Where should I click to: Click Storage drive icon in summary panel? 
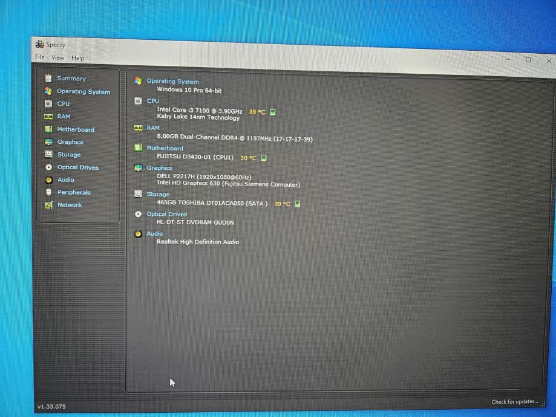(139, 194)
